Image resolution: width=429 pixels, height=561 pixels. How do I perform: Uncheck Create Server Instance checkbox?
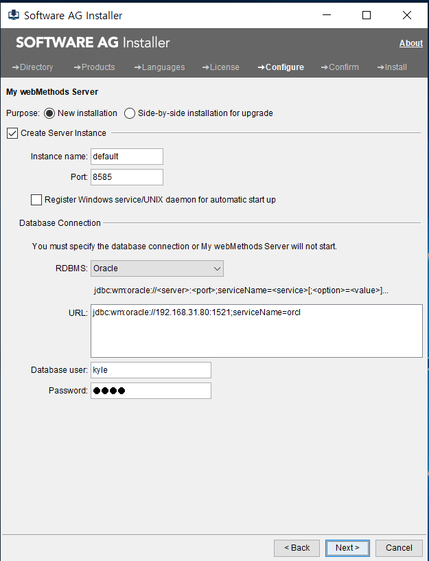pyautogui.click(x=12, y=133)
